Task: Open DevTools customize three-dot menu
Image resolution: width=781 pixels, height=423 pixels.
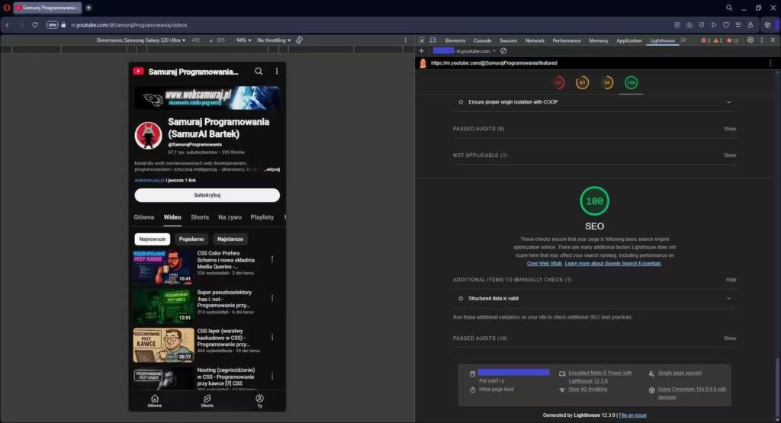Action: click(x=762, y=40)
